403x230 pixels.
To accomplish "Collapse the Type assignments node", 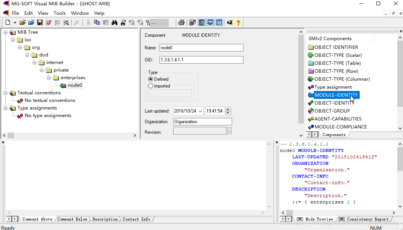I will tap(5, 108).
